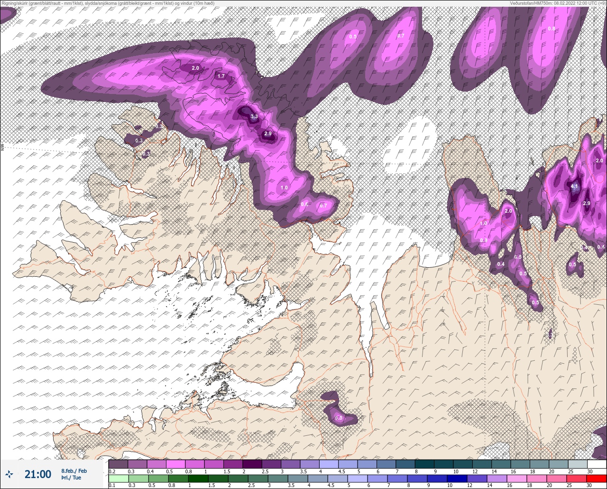Click the 21:00 forecast time label
Screen dimensions: 607x489
click(x=38, y=474)
